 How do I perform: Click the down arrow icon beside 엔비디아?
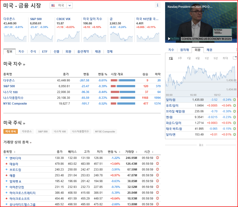[x=6, y=158]
